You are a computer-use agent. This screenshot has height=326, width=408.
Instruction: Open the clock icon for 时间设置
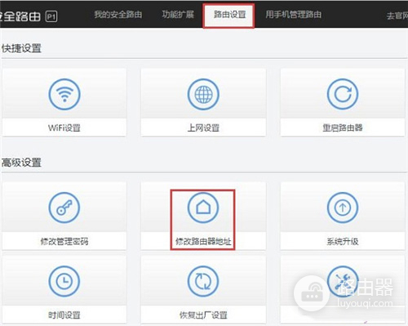tap(64, 281)
